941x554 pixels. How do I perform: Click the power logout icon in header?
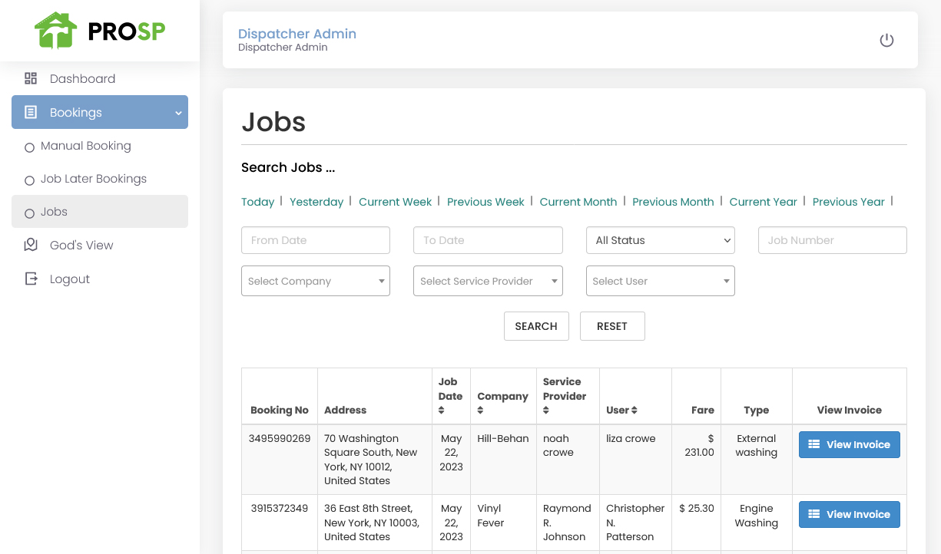(x=886, y=40)
